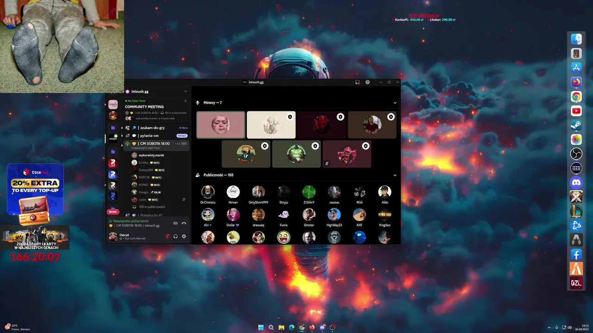This screenshot has width=593, height=333.
Task: Open Nirvan audience member avatar
Action: click(233, 192)
